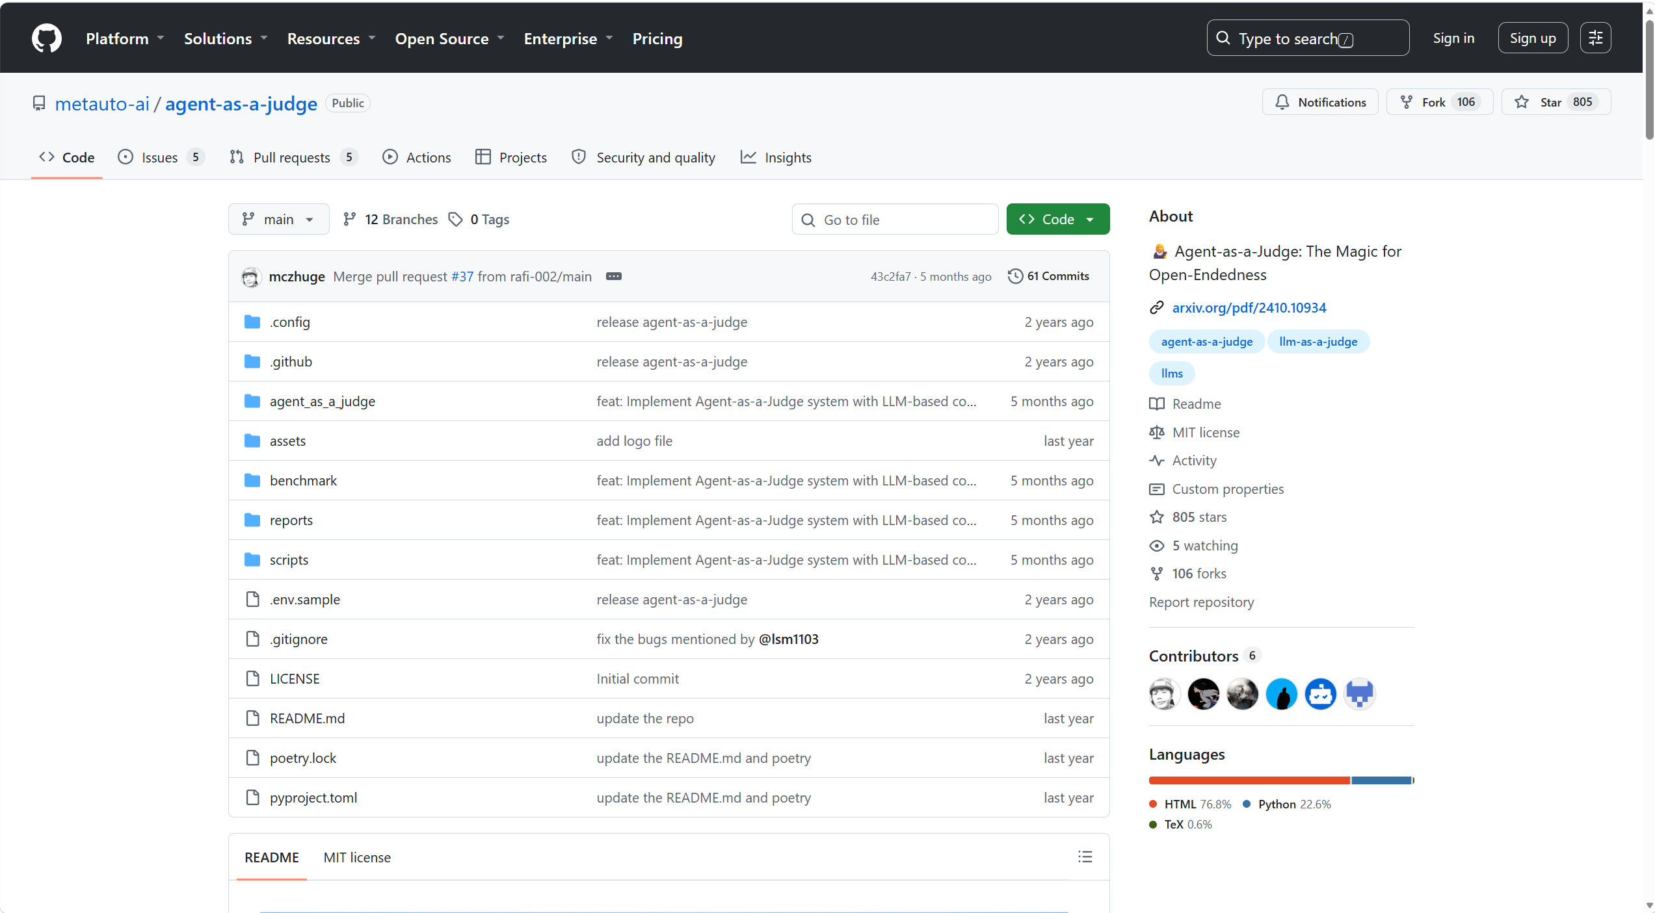The width and height of the screenshot is (1655, 913).
Task: Switch to the Actions tab
Action: (417, 158)
